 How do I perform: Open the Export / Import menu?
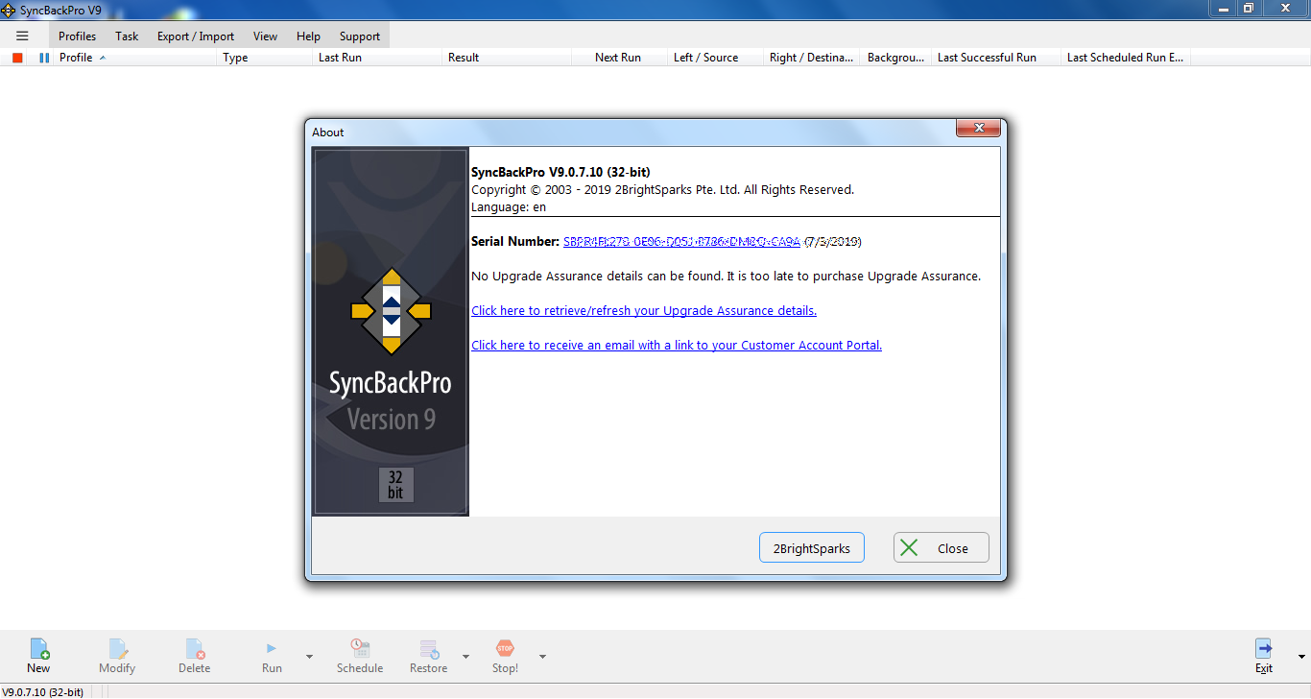tap(196, 36)
